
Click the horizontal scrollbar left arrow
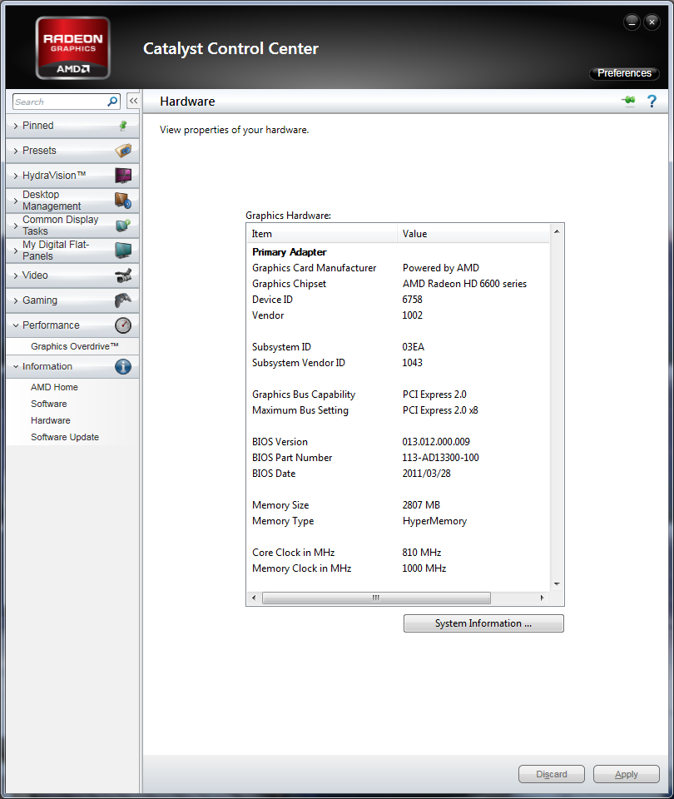click(x=254, y=598)
